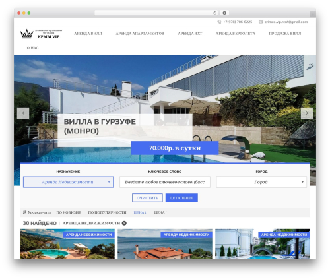Sort results by По новизне
This screenshot has height=279, width=330.
coord(69,212)
